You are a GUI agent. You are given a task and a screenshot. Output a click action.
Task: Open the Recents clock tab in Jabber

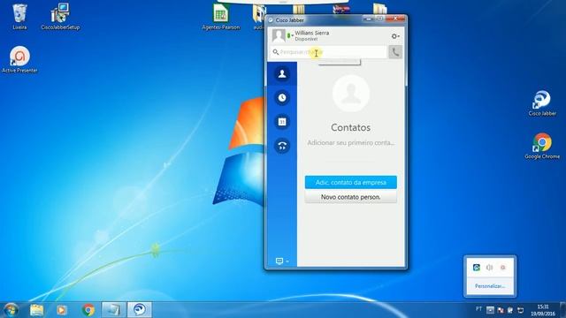coord(282,98)
